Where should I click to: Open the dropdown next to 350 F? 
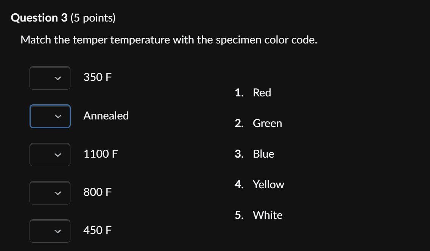click(50, 78)
